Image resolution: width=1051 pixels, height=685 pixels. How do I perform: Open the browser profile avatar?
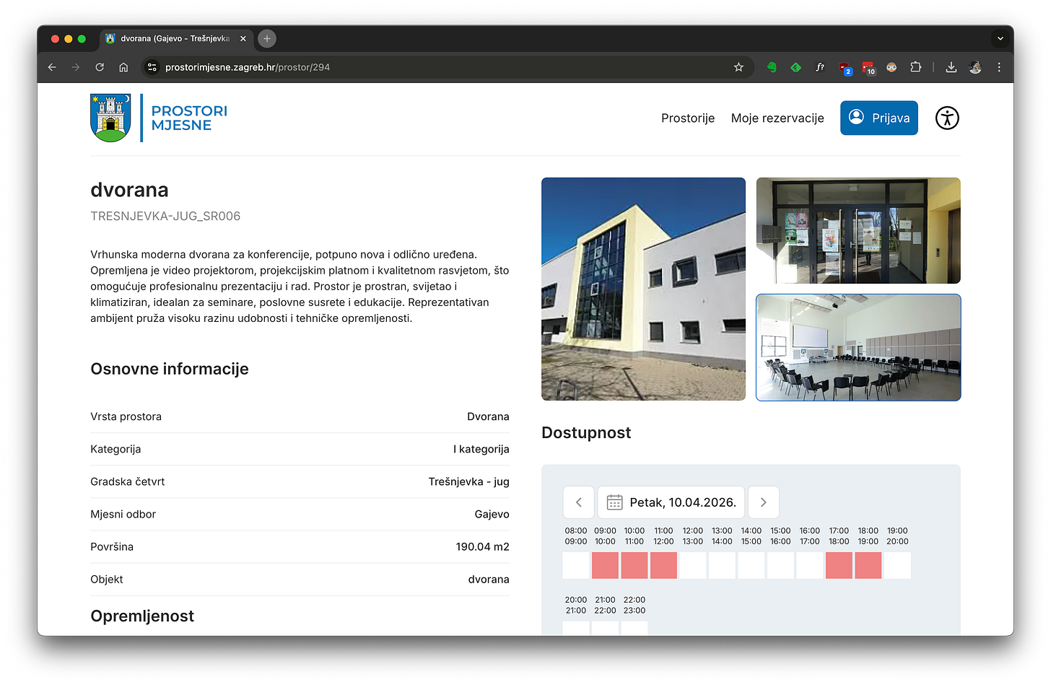click(x=975, y=67)
